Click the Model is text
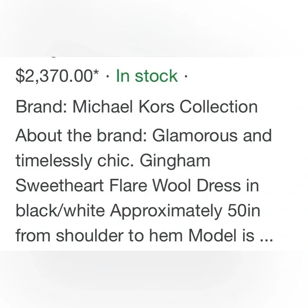The height and width of the screenshot is (308, 308). [x=221, y=236]
